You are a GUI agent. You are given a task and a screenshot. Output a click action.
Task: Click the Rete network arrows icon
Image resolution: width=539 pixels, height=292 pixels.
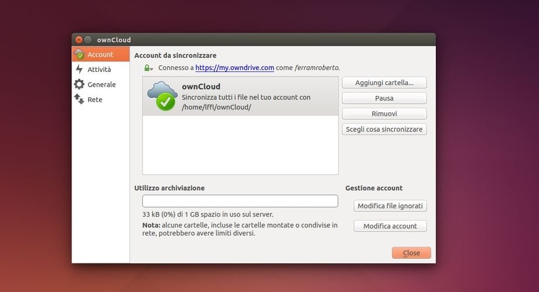(79, 99)
